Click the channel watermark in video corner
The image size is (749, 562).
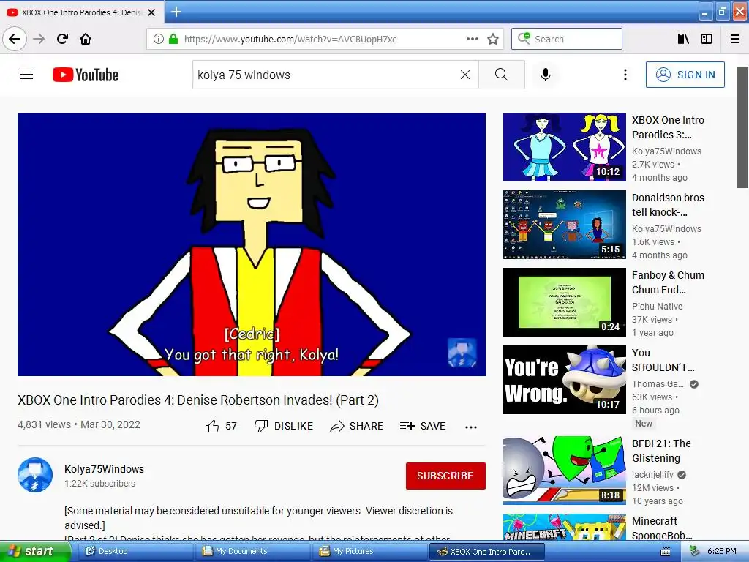pos(462,353)
